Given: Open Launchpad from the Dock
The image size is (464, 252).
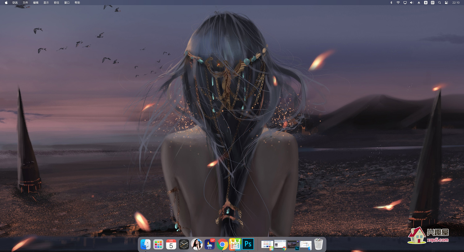Looking at the screenshot, I should tap(158, 244).
